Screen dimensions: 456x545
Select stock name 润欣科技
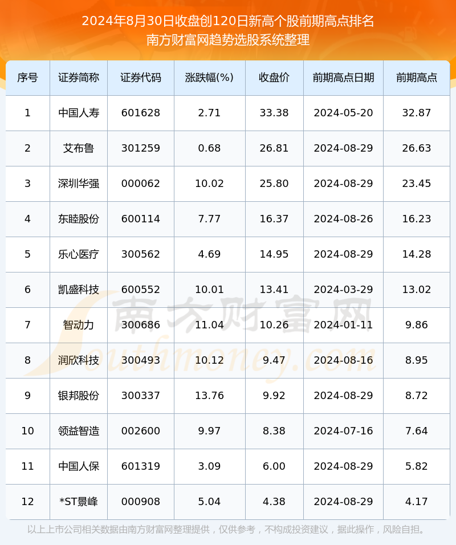point(79,360)
